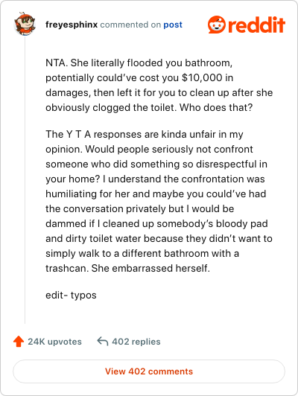Click the vertical comment thread line

click(x=25, y=181)
